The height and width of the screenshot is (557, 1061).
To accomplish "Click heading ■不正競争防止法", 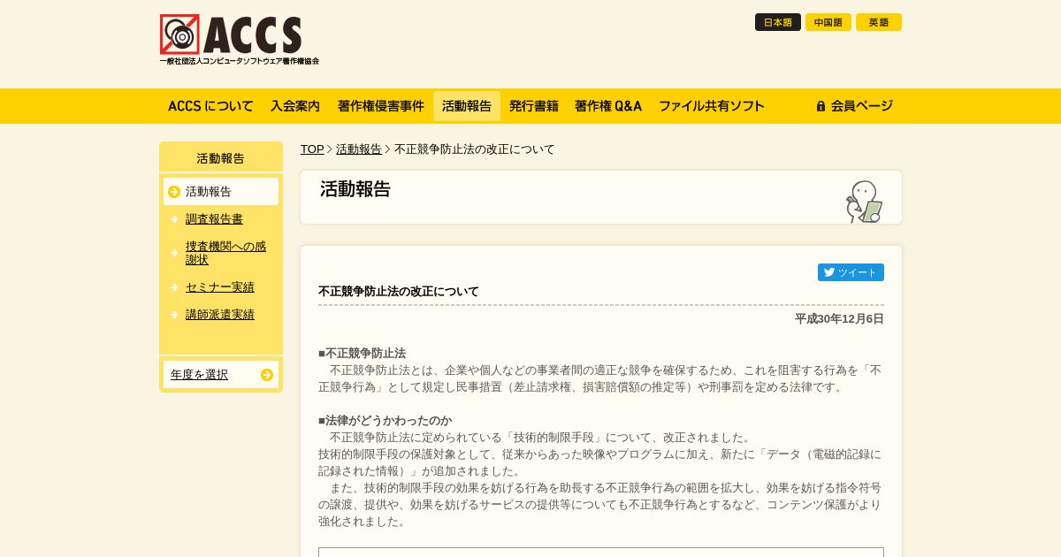I will click(362, 353).
